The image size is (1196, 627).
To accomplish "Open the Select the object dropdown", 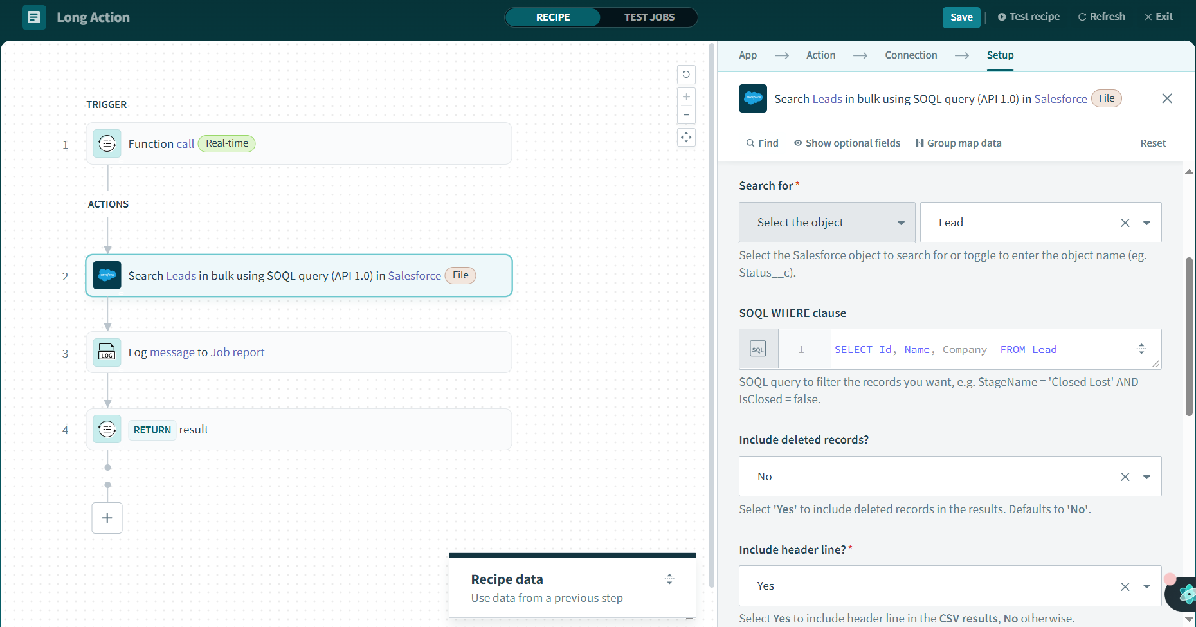I will (x=827, y=223).
